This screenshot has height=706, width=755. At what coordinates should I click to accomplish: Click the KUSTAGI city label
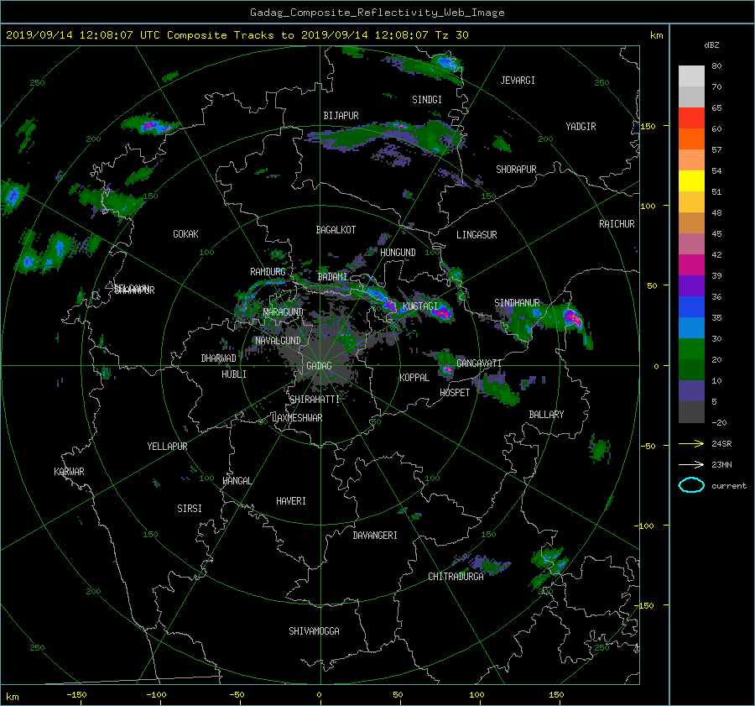(x=420, y=306)
